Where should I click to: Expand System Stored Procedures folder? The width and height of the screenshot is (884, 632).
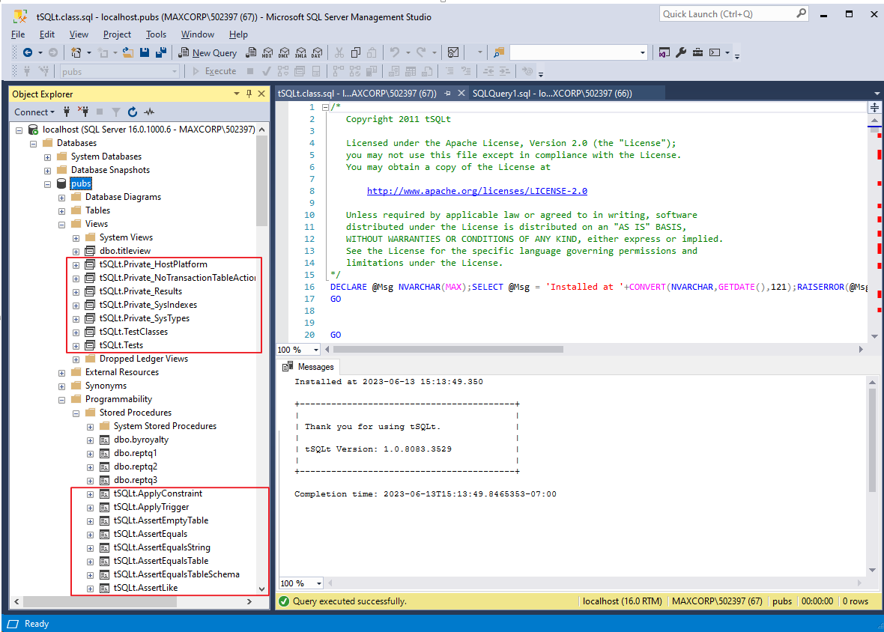(91, 425)
